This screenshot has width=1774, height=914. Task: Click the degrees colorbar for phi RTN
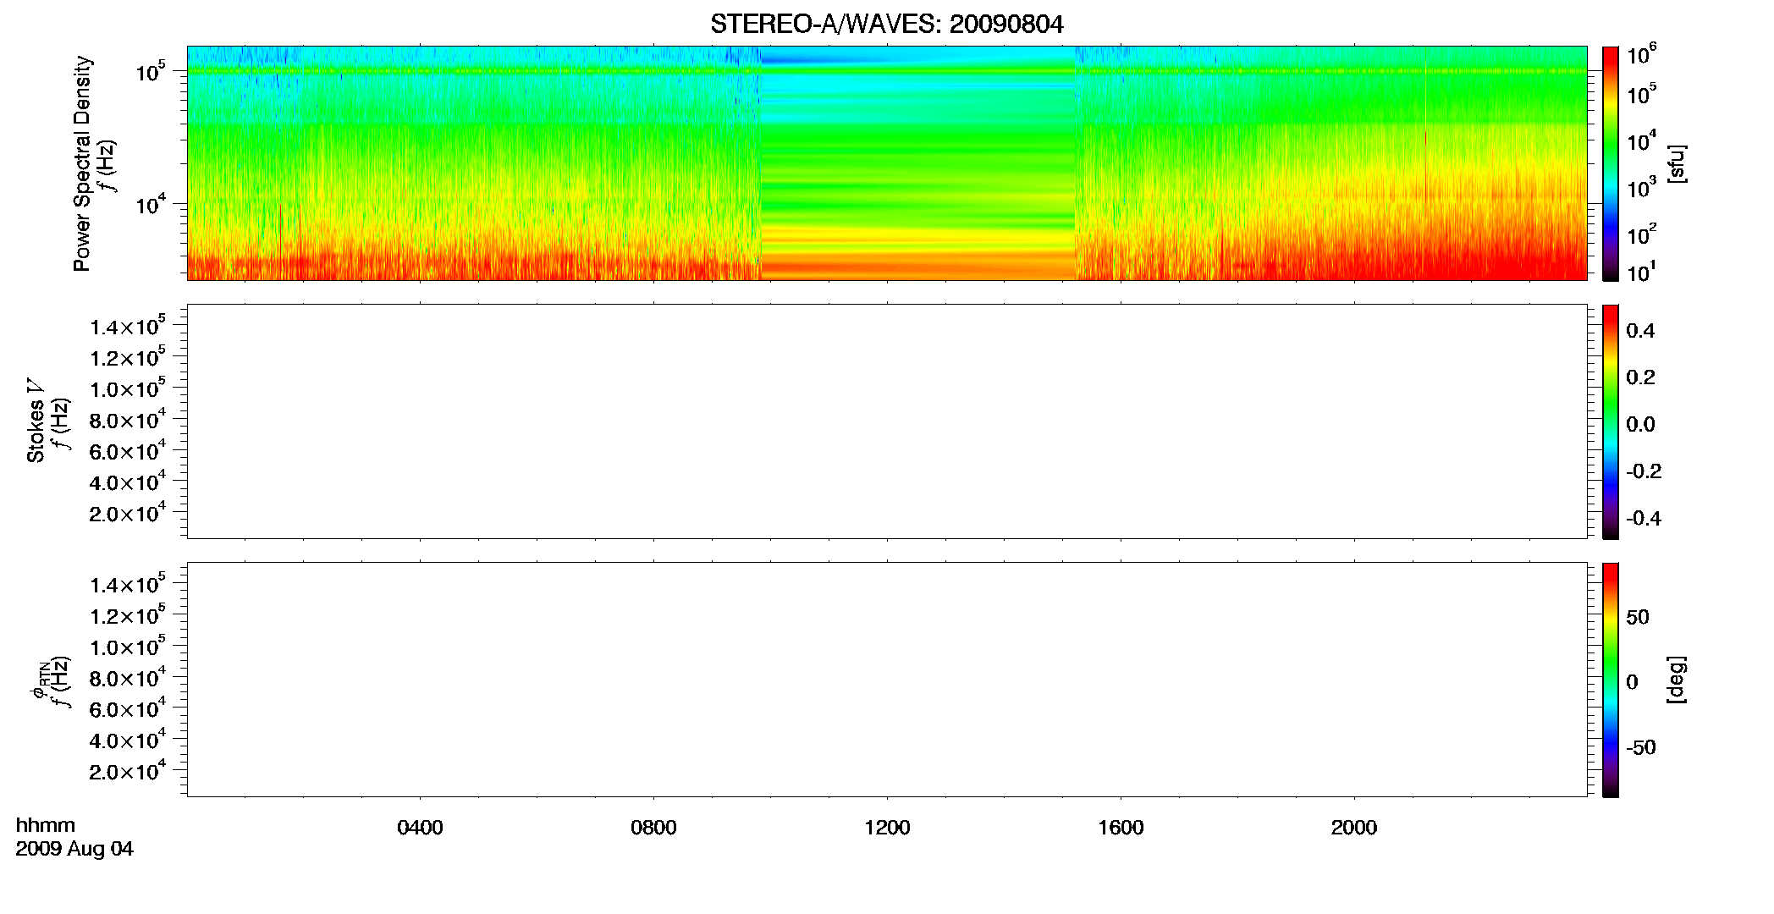1610,679
